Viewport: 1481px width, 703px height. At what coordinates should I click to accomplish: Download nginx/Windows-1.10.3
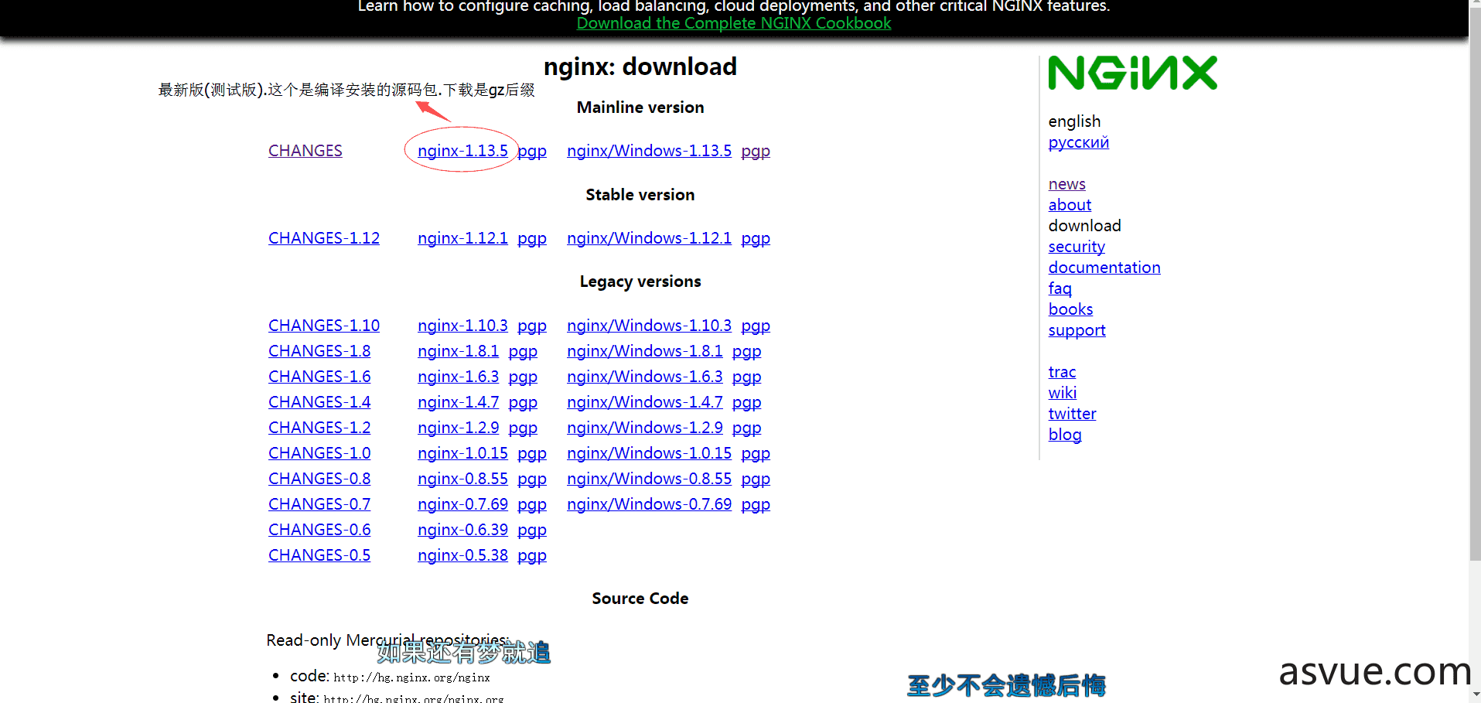(x=649, y=326)
